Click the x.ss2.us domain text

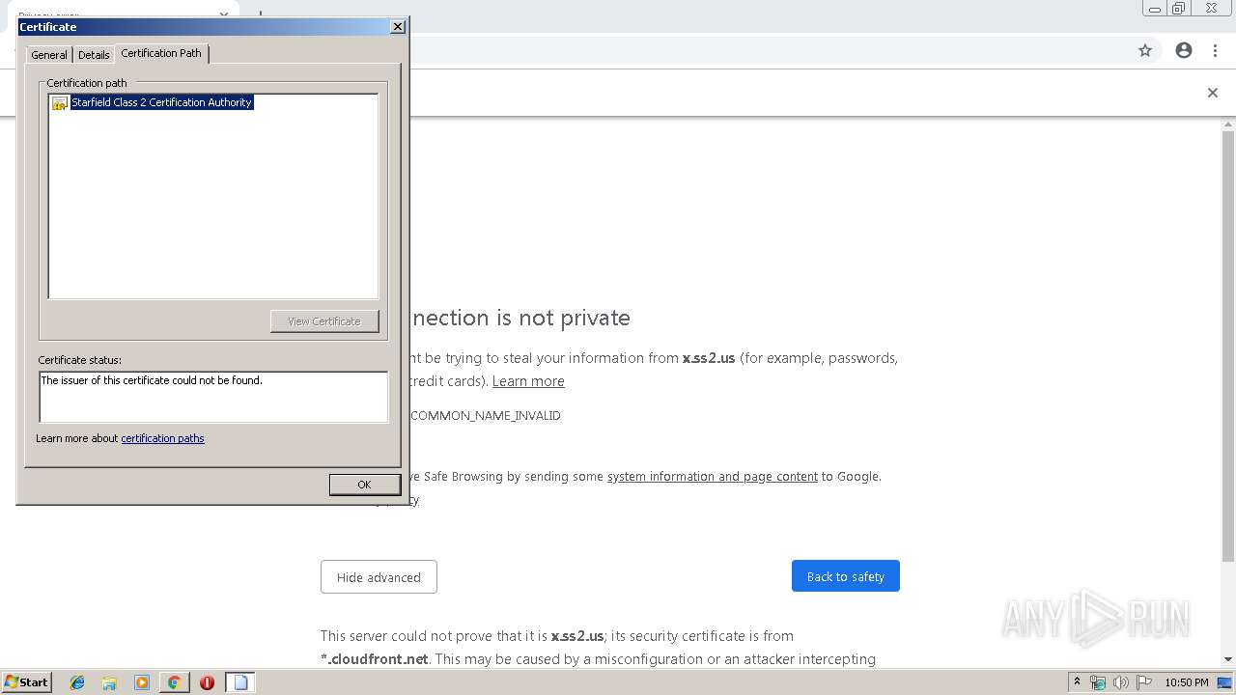click(x=709, y=358)
